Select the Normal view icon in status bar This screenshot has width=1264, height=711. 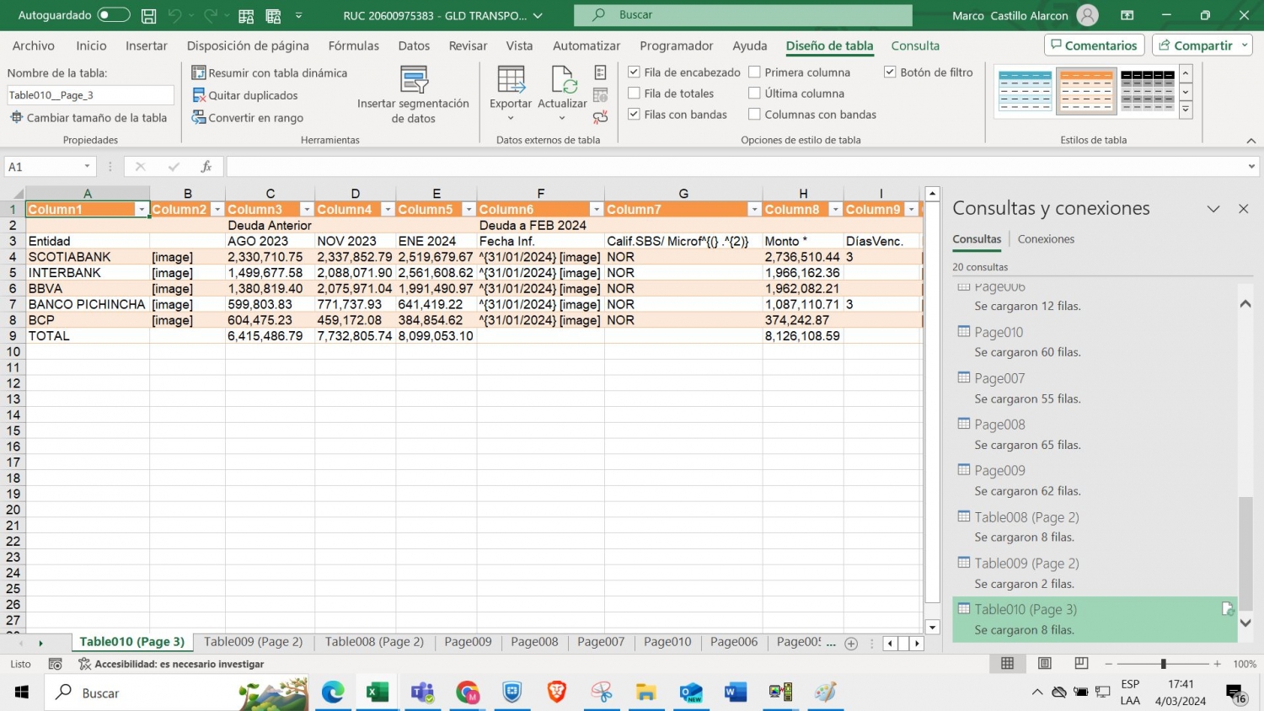[1007, 664]
